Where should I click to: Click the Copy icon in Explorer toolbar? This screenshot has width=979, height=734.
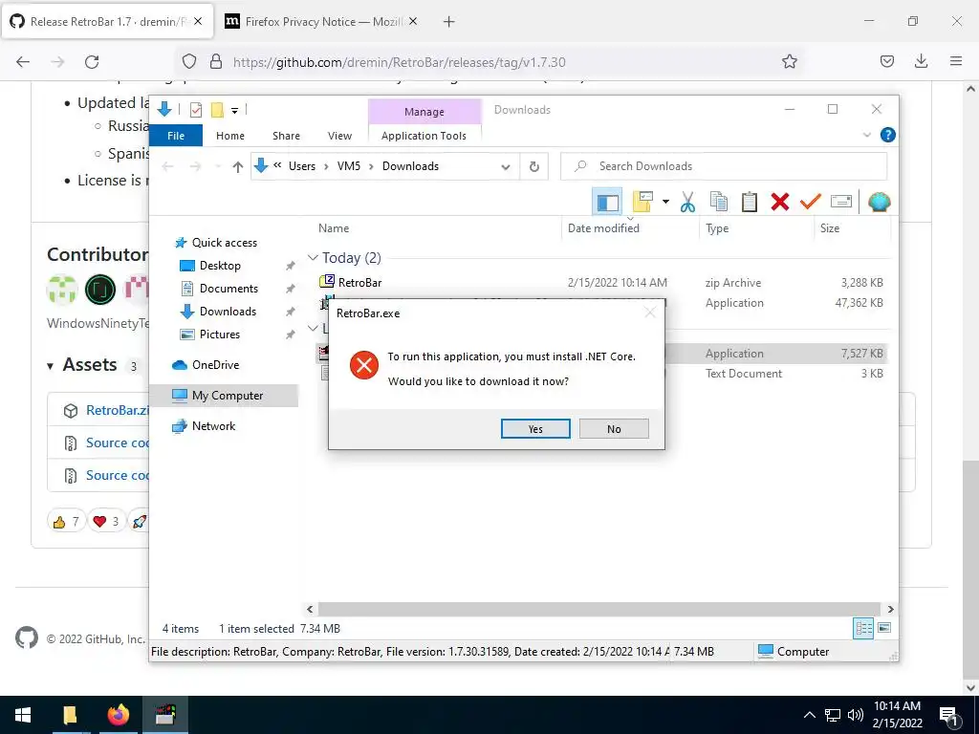(x=719, y=202)
